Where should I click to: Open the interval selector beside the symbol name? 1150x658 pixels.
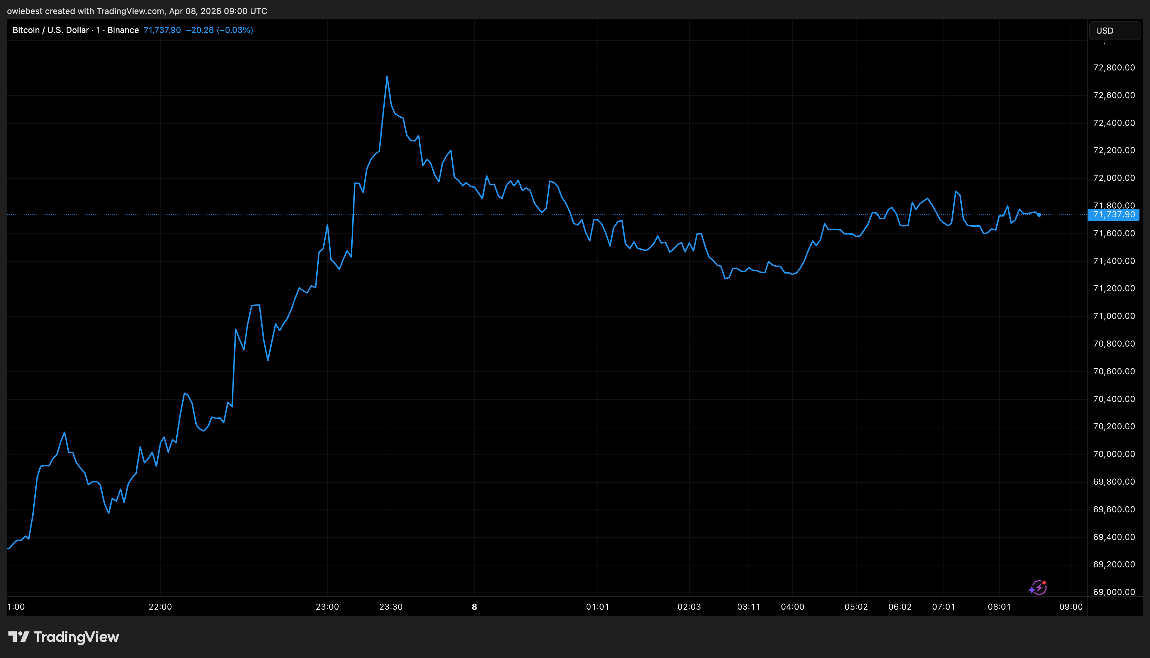click(96, 30)
